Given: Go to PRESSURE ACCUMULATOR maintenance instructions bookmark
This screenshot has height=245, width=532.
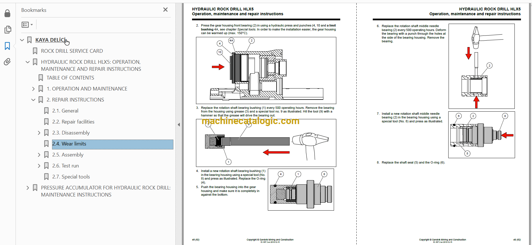Looking at the screenshot, I should 106,191.
